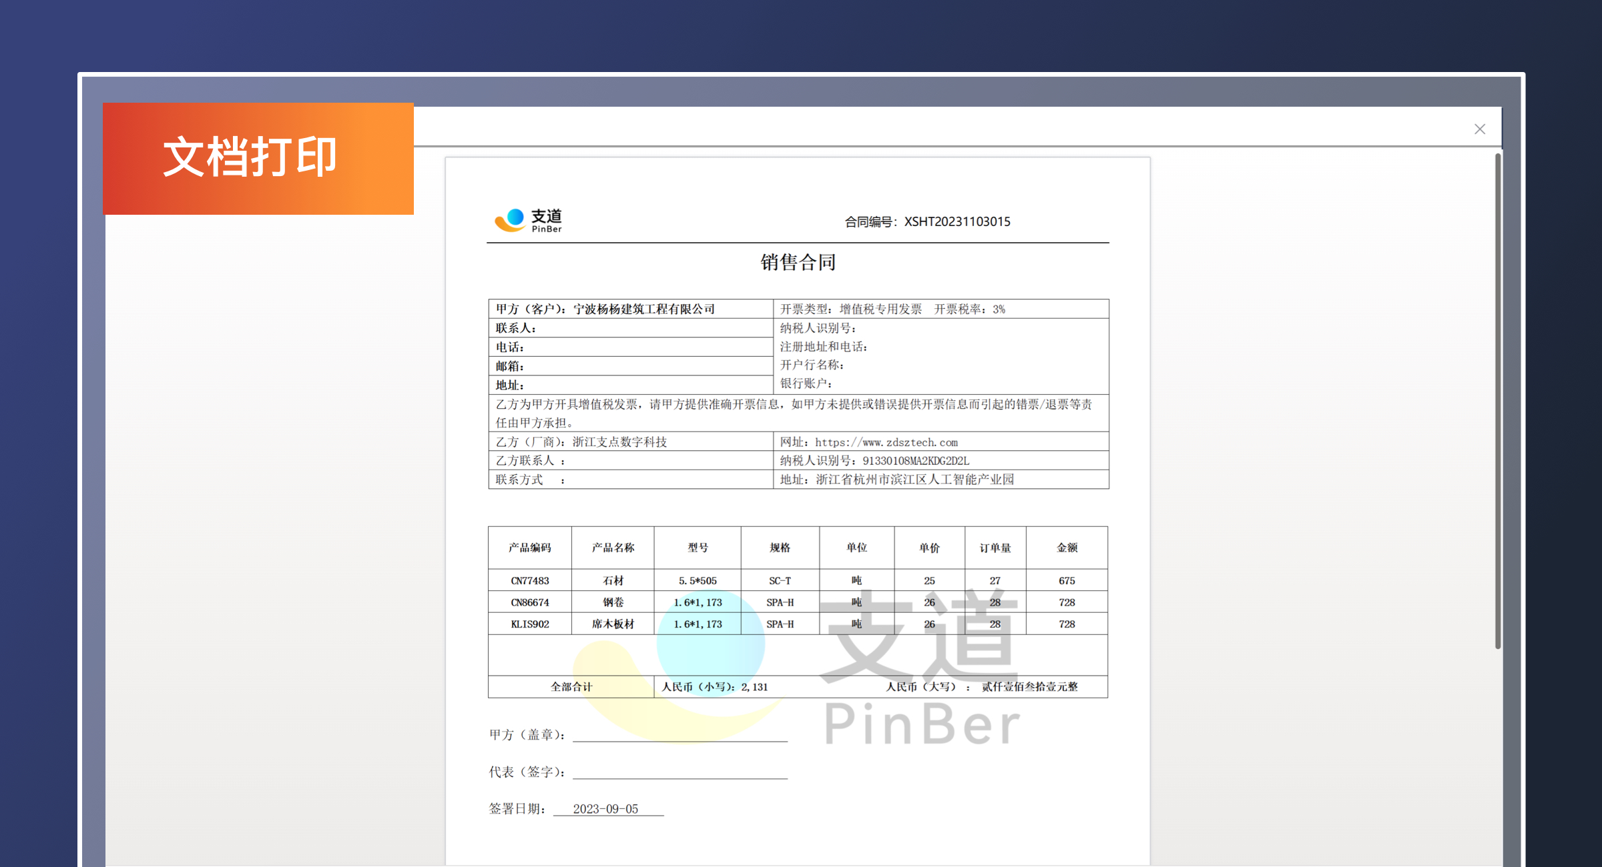Click the 支道 PinBer logo icon
Image resolution: width=1602 pixels, height=867 pixels.
click(509, 219)
